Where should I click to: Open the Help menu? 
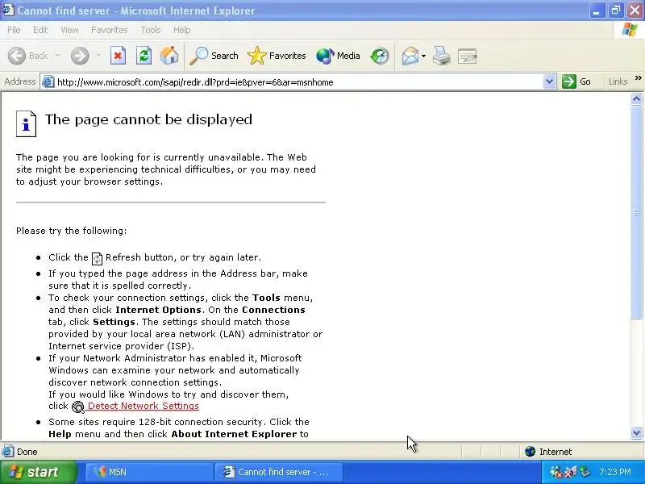pyautogui.click(x=181, y=30)
